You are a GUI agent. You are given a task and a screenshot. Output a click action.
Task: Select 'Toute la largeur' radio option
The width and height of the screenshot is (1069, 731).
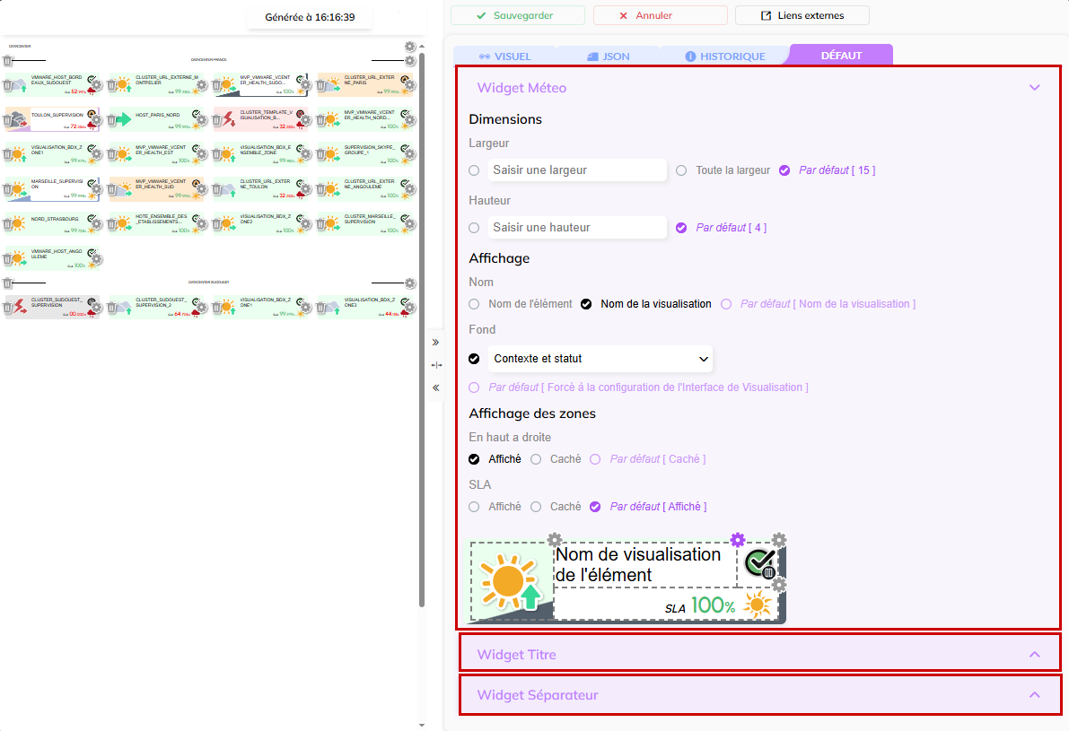pos(681,170)
